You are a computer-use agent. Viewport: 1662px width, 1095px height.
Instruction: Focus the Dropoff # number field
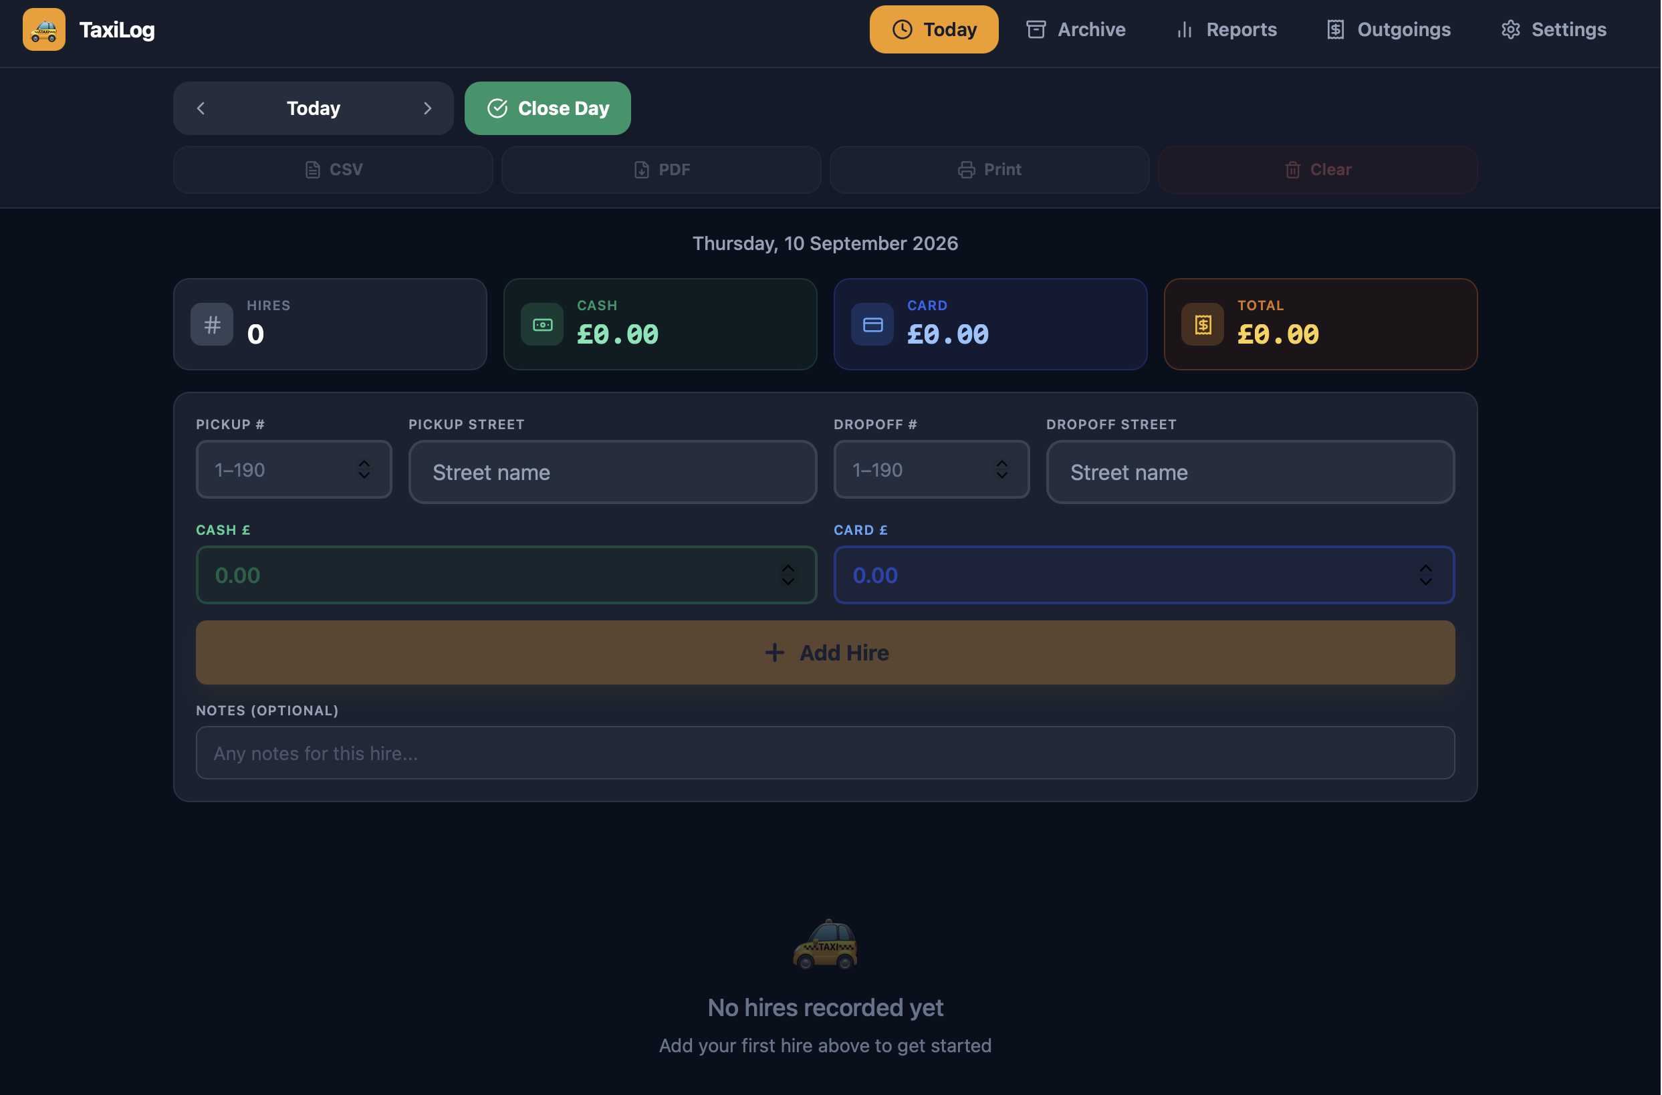(x=932, y=469)
